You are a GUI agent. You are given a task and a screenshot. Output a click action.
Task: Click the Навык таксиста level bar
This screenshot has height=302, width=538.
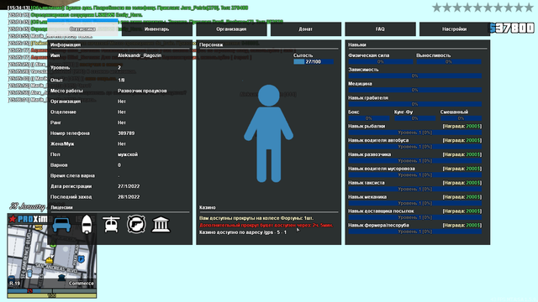pos(414,189)
